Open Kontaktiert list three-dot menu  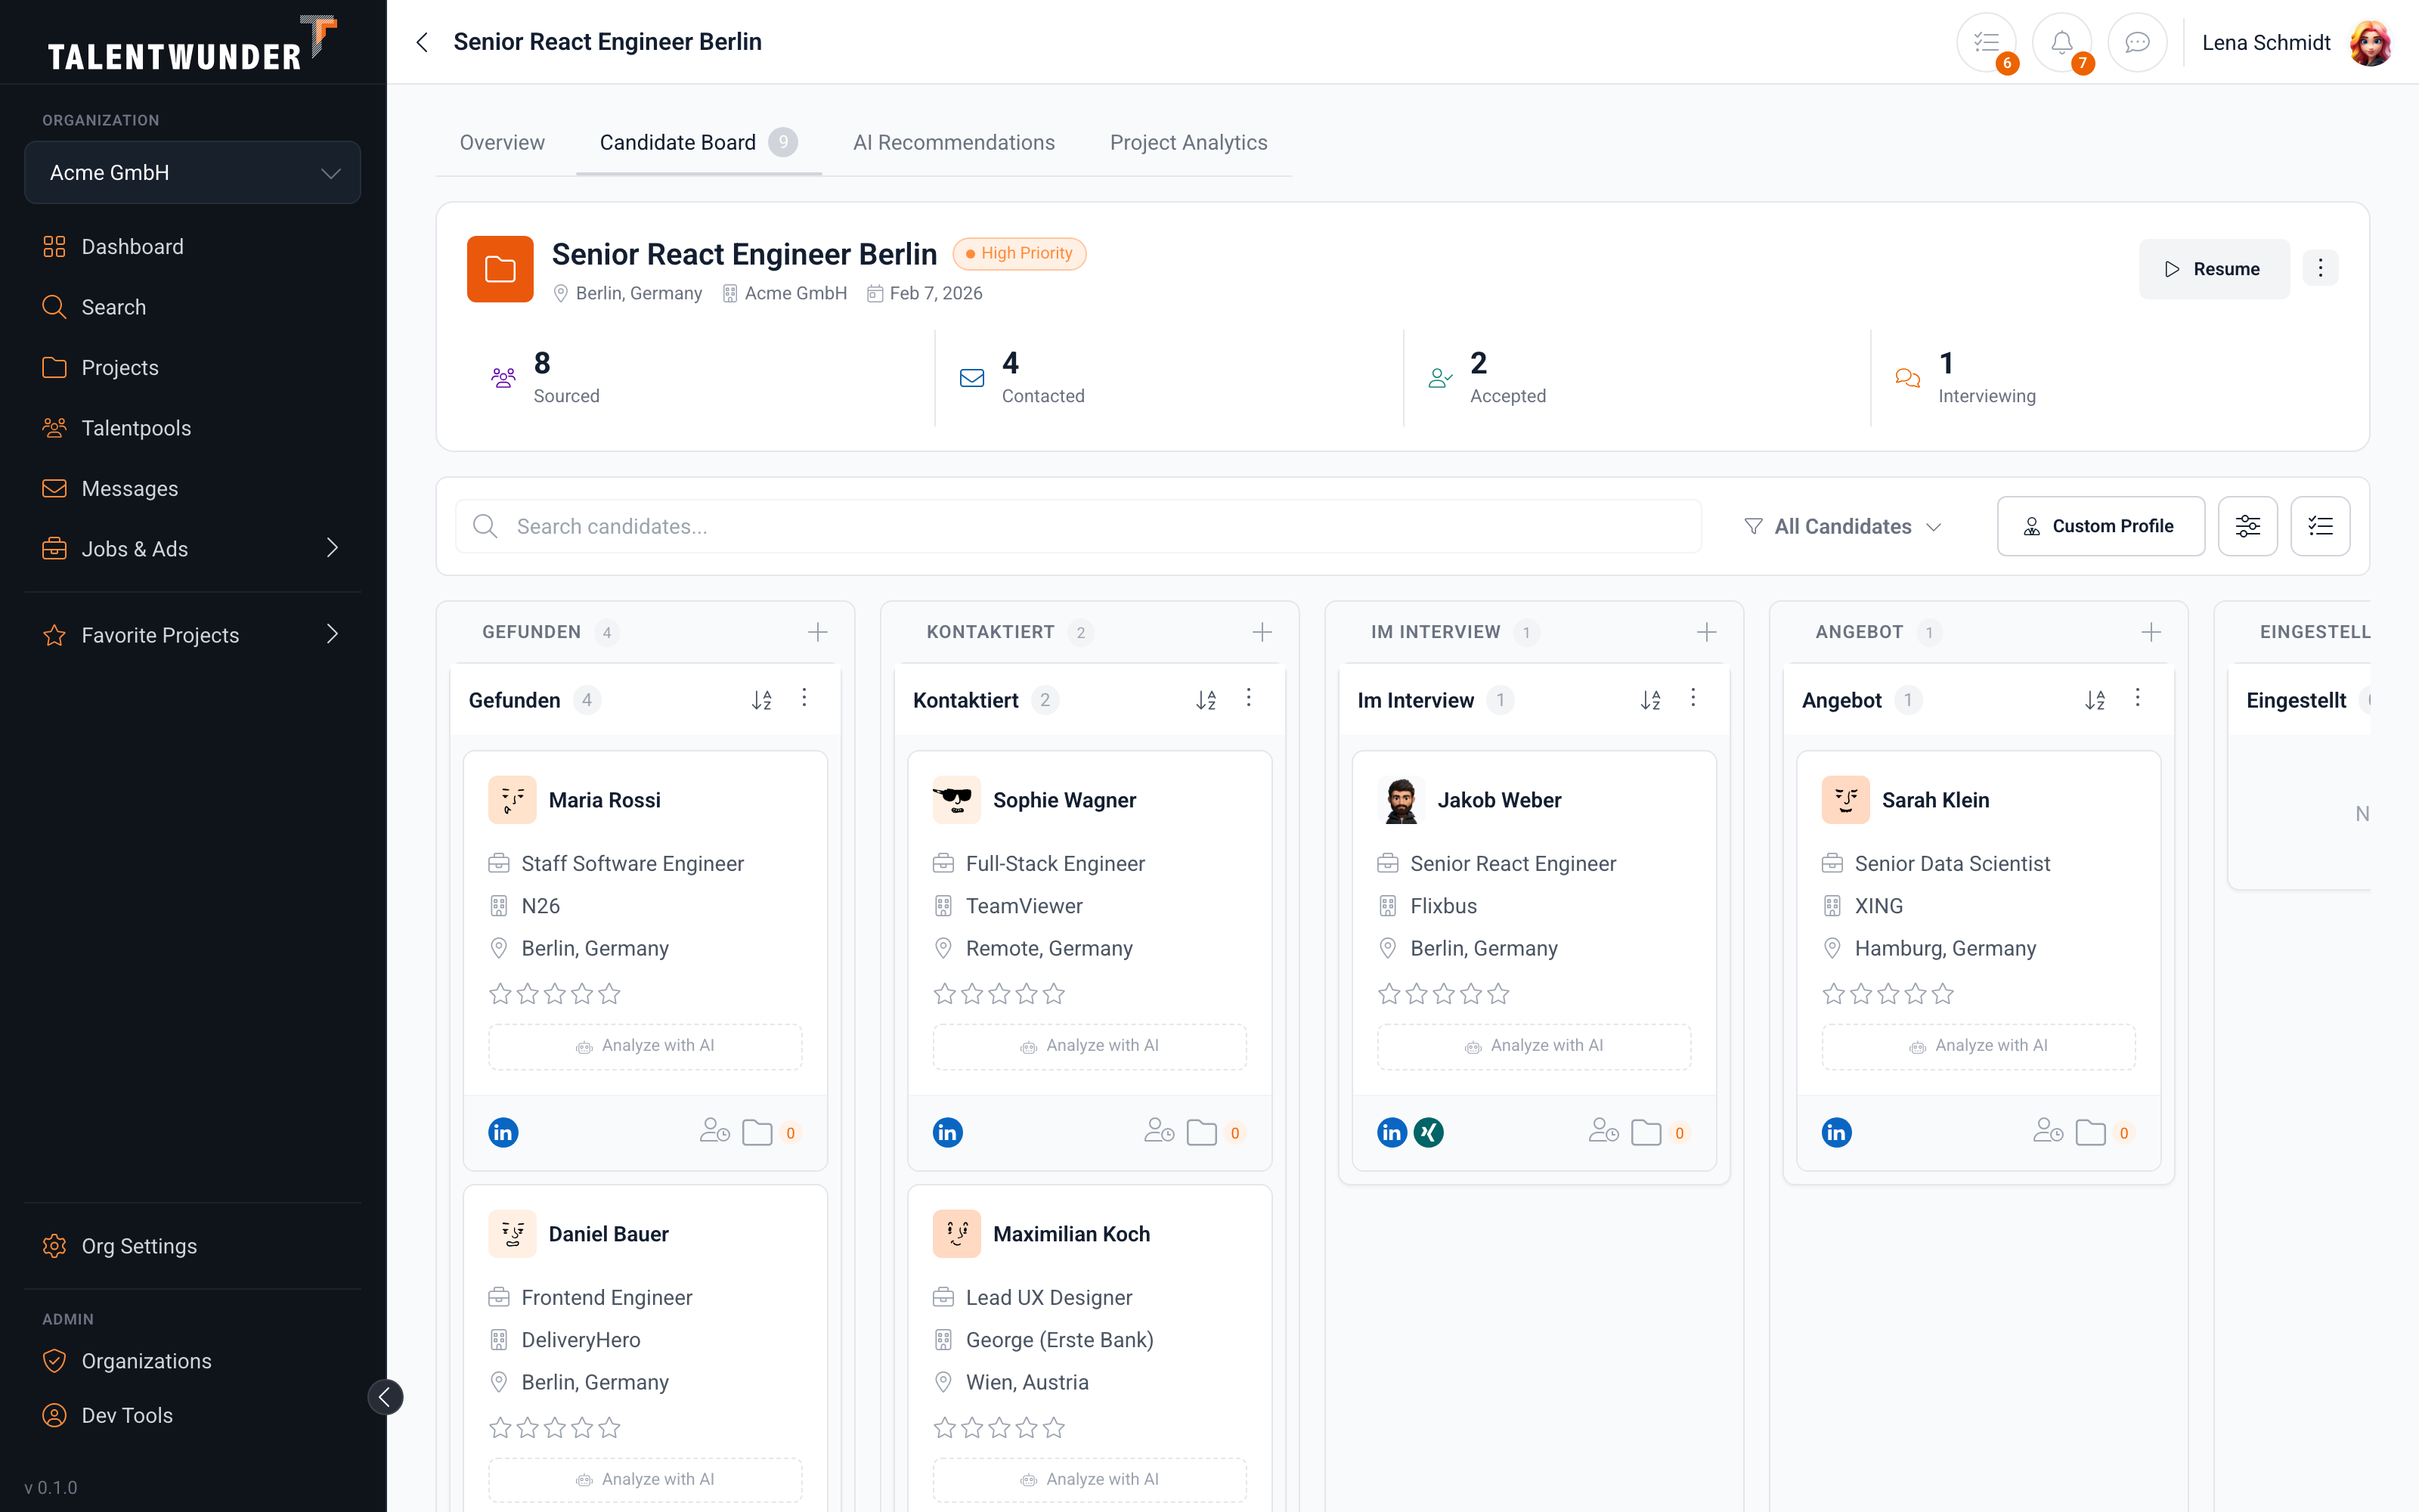pyautogui.click(x=1249, y=698)
